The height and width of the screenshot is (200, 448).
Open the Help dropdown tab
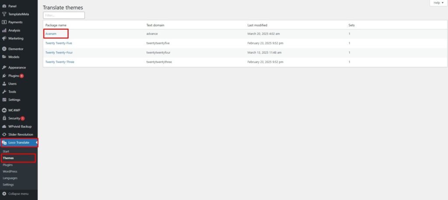click(438, 3)
